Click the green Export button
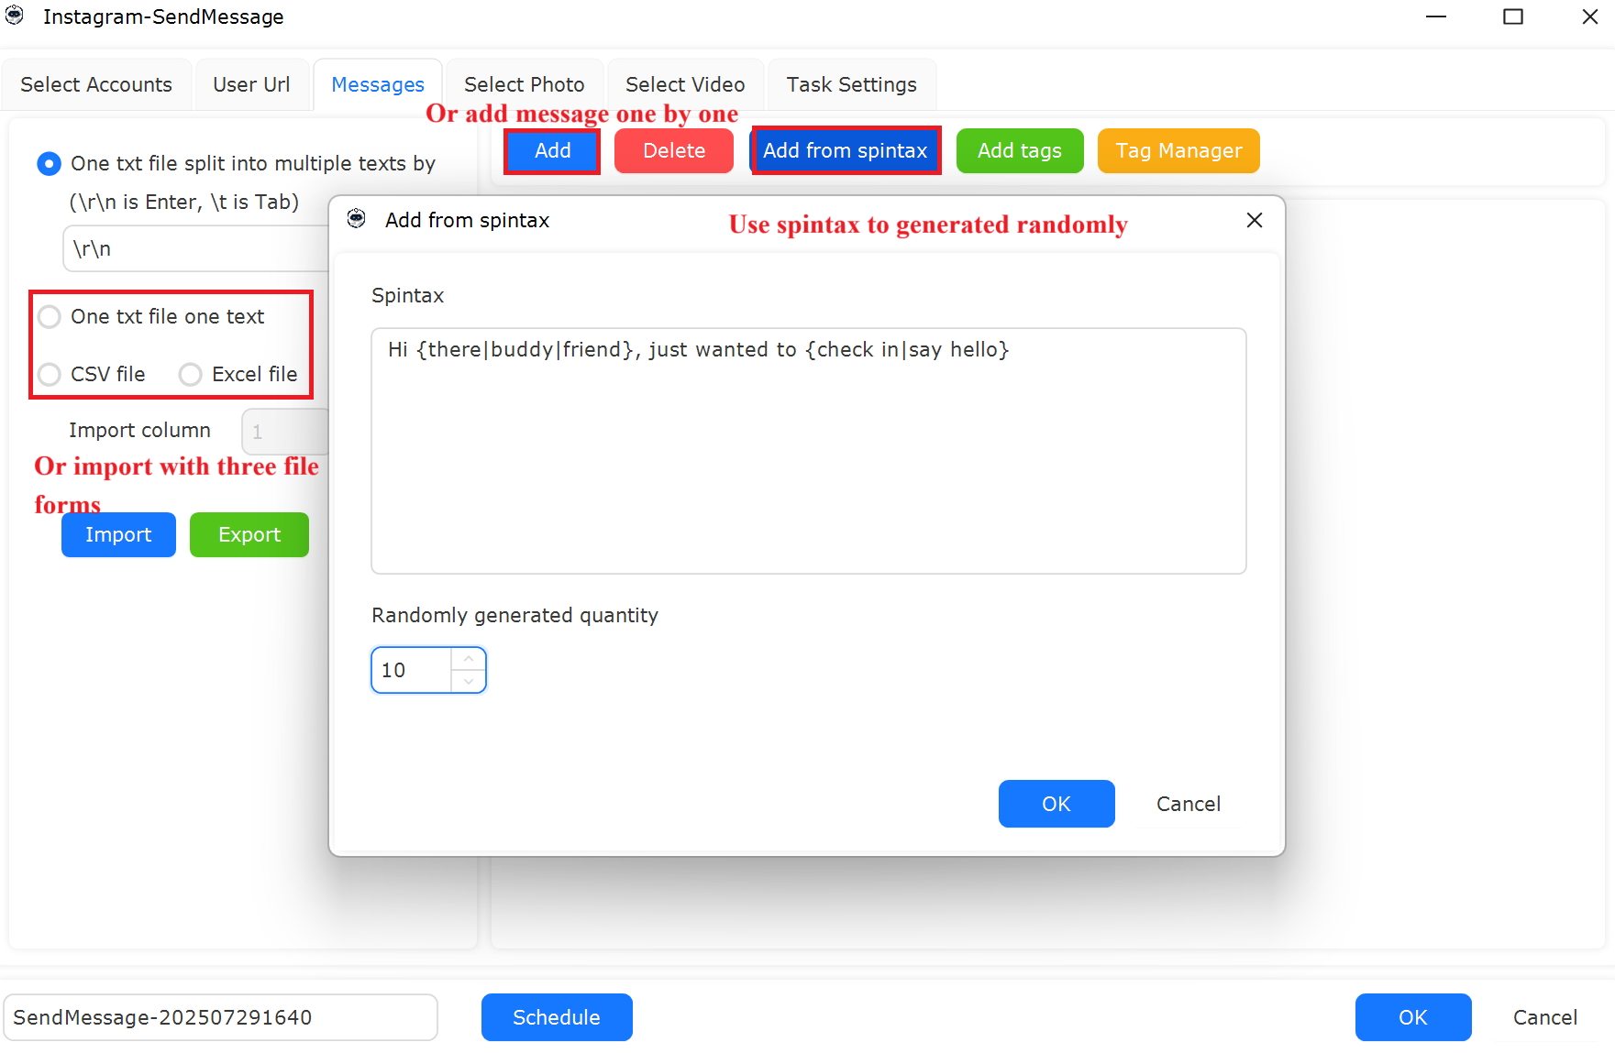Screen dimensions: 1615x1053 pos(249,535)
